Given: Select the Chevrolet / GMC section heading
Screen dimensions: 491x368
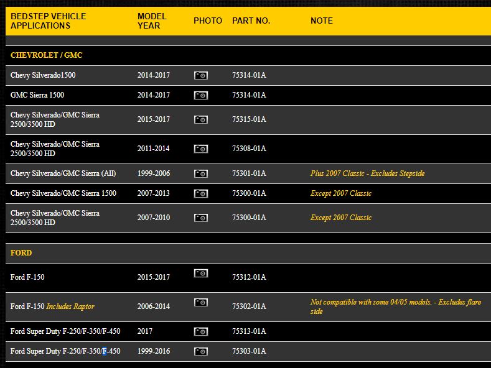Looking at the screenshot, I should [47, 55].
